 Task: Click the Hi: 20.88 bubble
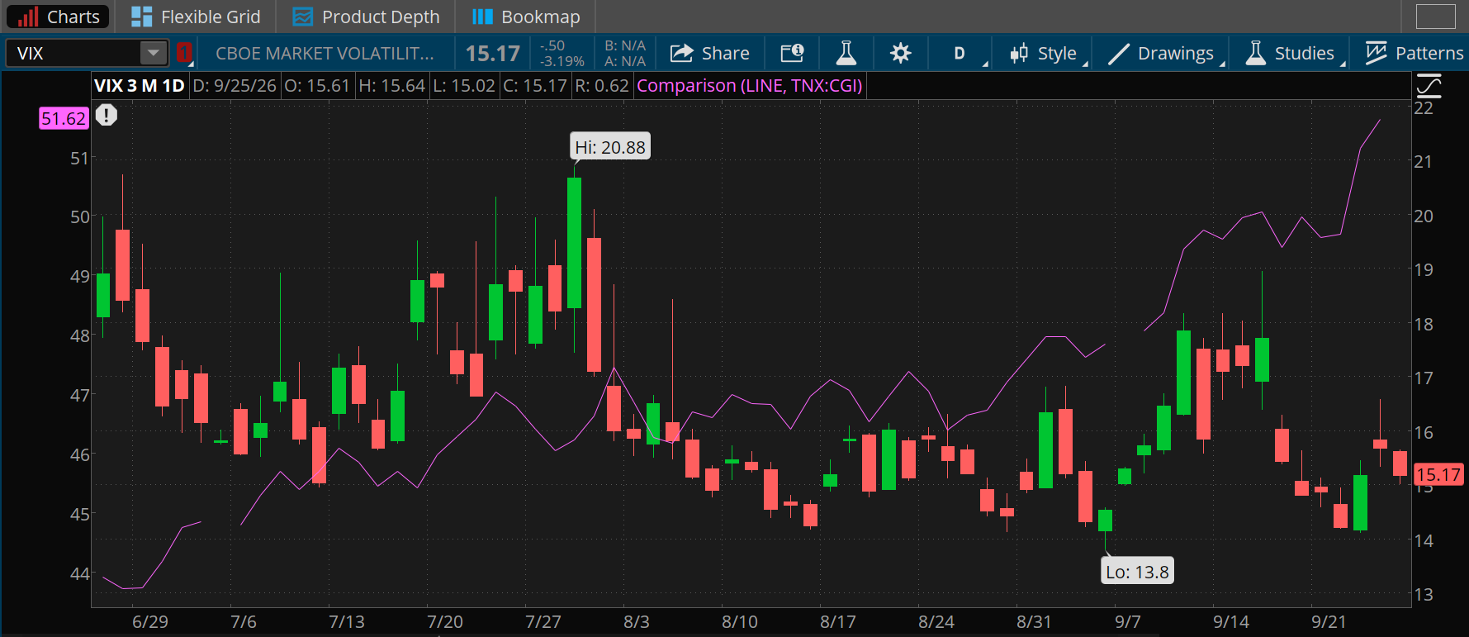tap(610, 147)
